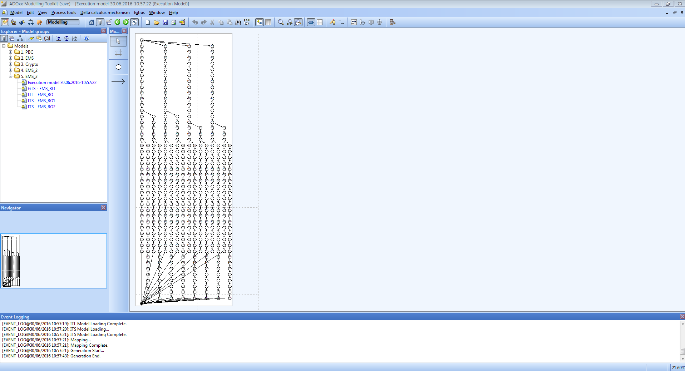This screenshot has height=371, width=685.
Task: Copy selection with the copy icon
Action: (x=221, y=22)
